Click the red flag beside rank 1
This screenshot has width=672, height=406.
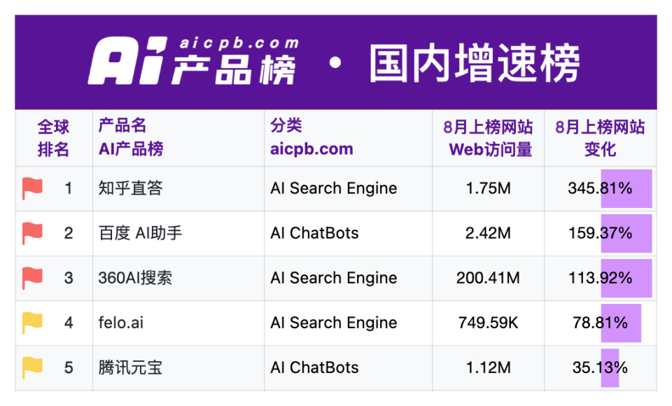tap(32, 188)
